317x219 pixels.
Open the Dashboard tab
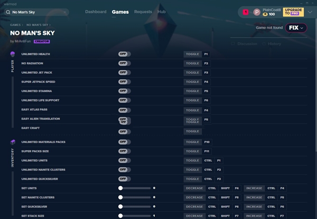[96, 12]
